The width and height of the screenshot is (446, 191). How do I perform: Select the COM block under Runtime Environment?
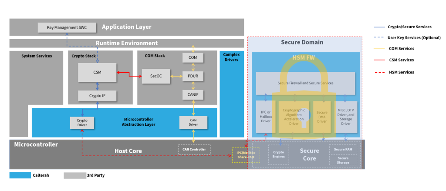pos(193,57)
